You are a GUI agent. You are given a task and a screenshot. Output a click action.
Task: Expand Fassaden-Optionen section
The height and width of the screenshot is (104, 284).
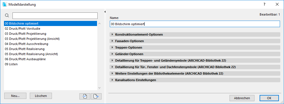[x=195, y=41]
